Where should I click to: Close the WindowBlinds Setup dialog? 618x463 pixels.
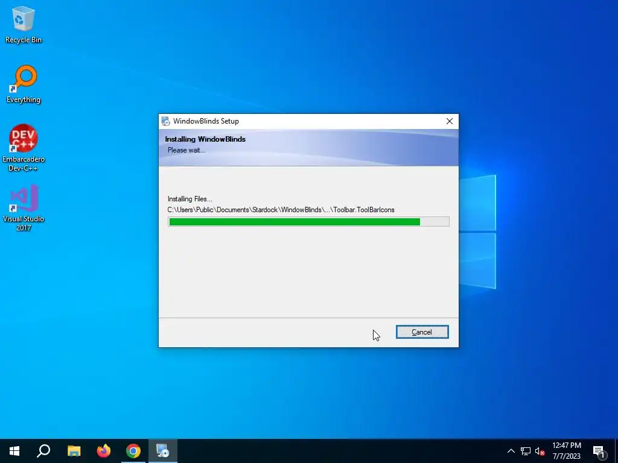(449, 121)
